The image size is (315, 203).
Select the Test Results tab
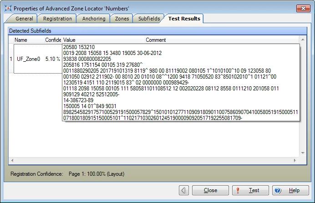185,19
